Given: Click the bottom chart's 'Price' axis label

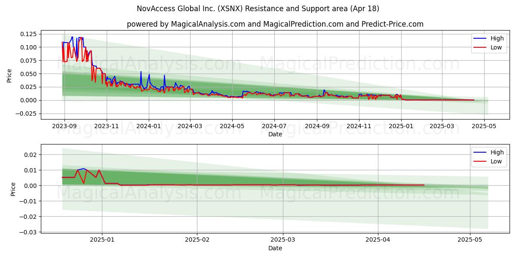Looking at the screenshot, I should (13, 189).
